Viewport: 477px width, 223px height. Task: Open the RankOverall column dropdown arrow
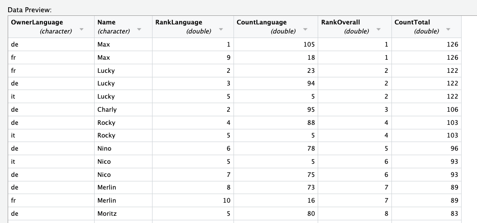(378, 29)
